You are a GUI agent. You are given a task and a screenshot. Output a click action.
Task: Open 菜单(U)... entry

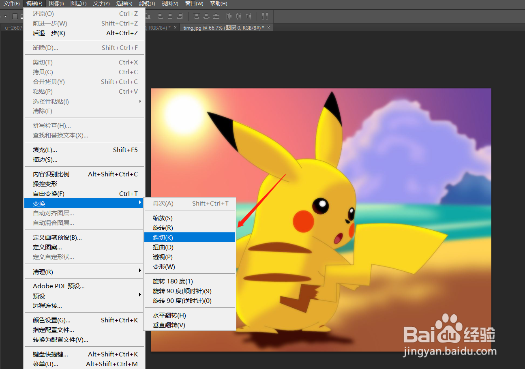pos(84,364)
